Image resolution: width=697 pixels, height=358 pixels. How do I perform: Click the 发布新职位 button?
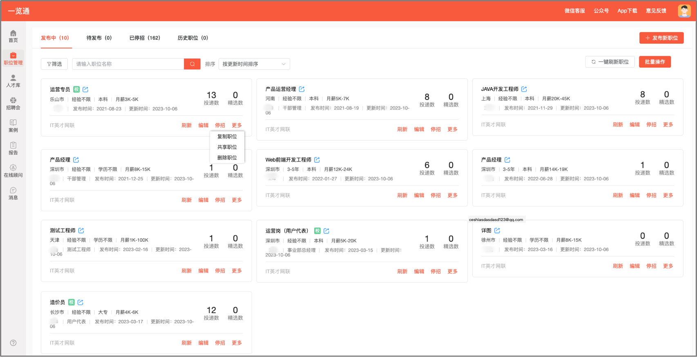pyautogui.click(x=661, y=38)
